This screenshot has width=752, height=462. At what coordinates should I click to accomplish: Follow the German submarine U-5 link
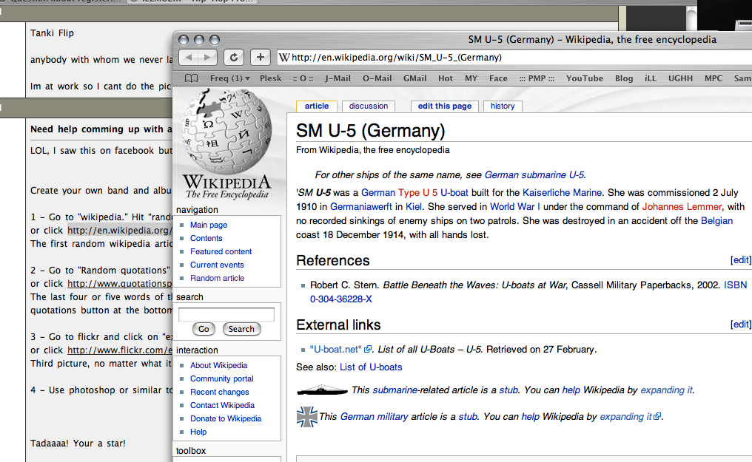(x=534, y=175)
